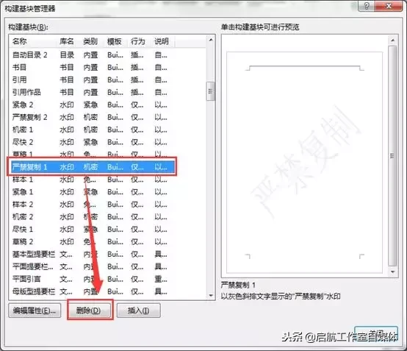
Task: Click the preview pane scrollbar thumb
Action: [393, 156]
